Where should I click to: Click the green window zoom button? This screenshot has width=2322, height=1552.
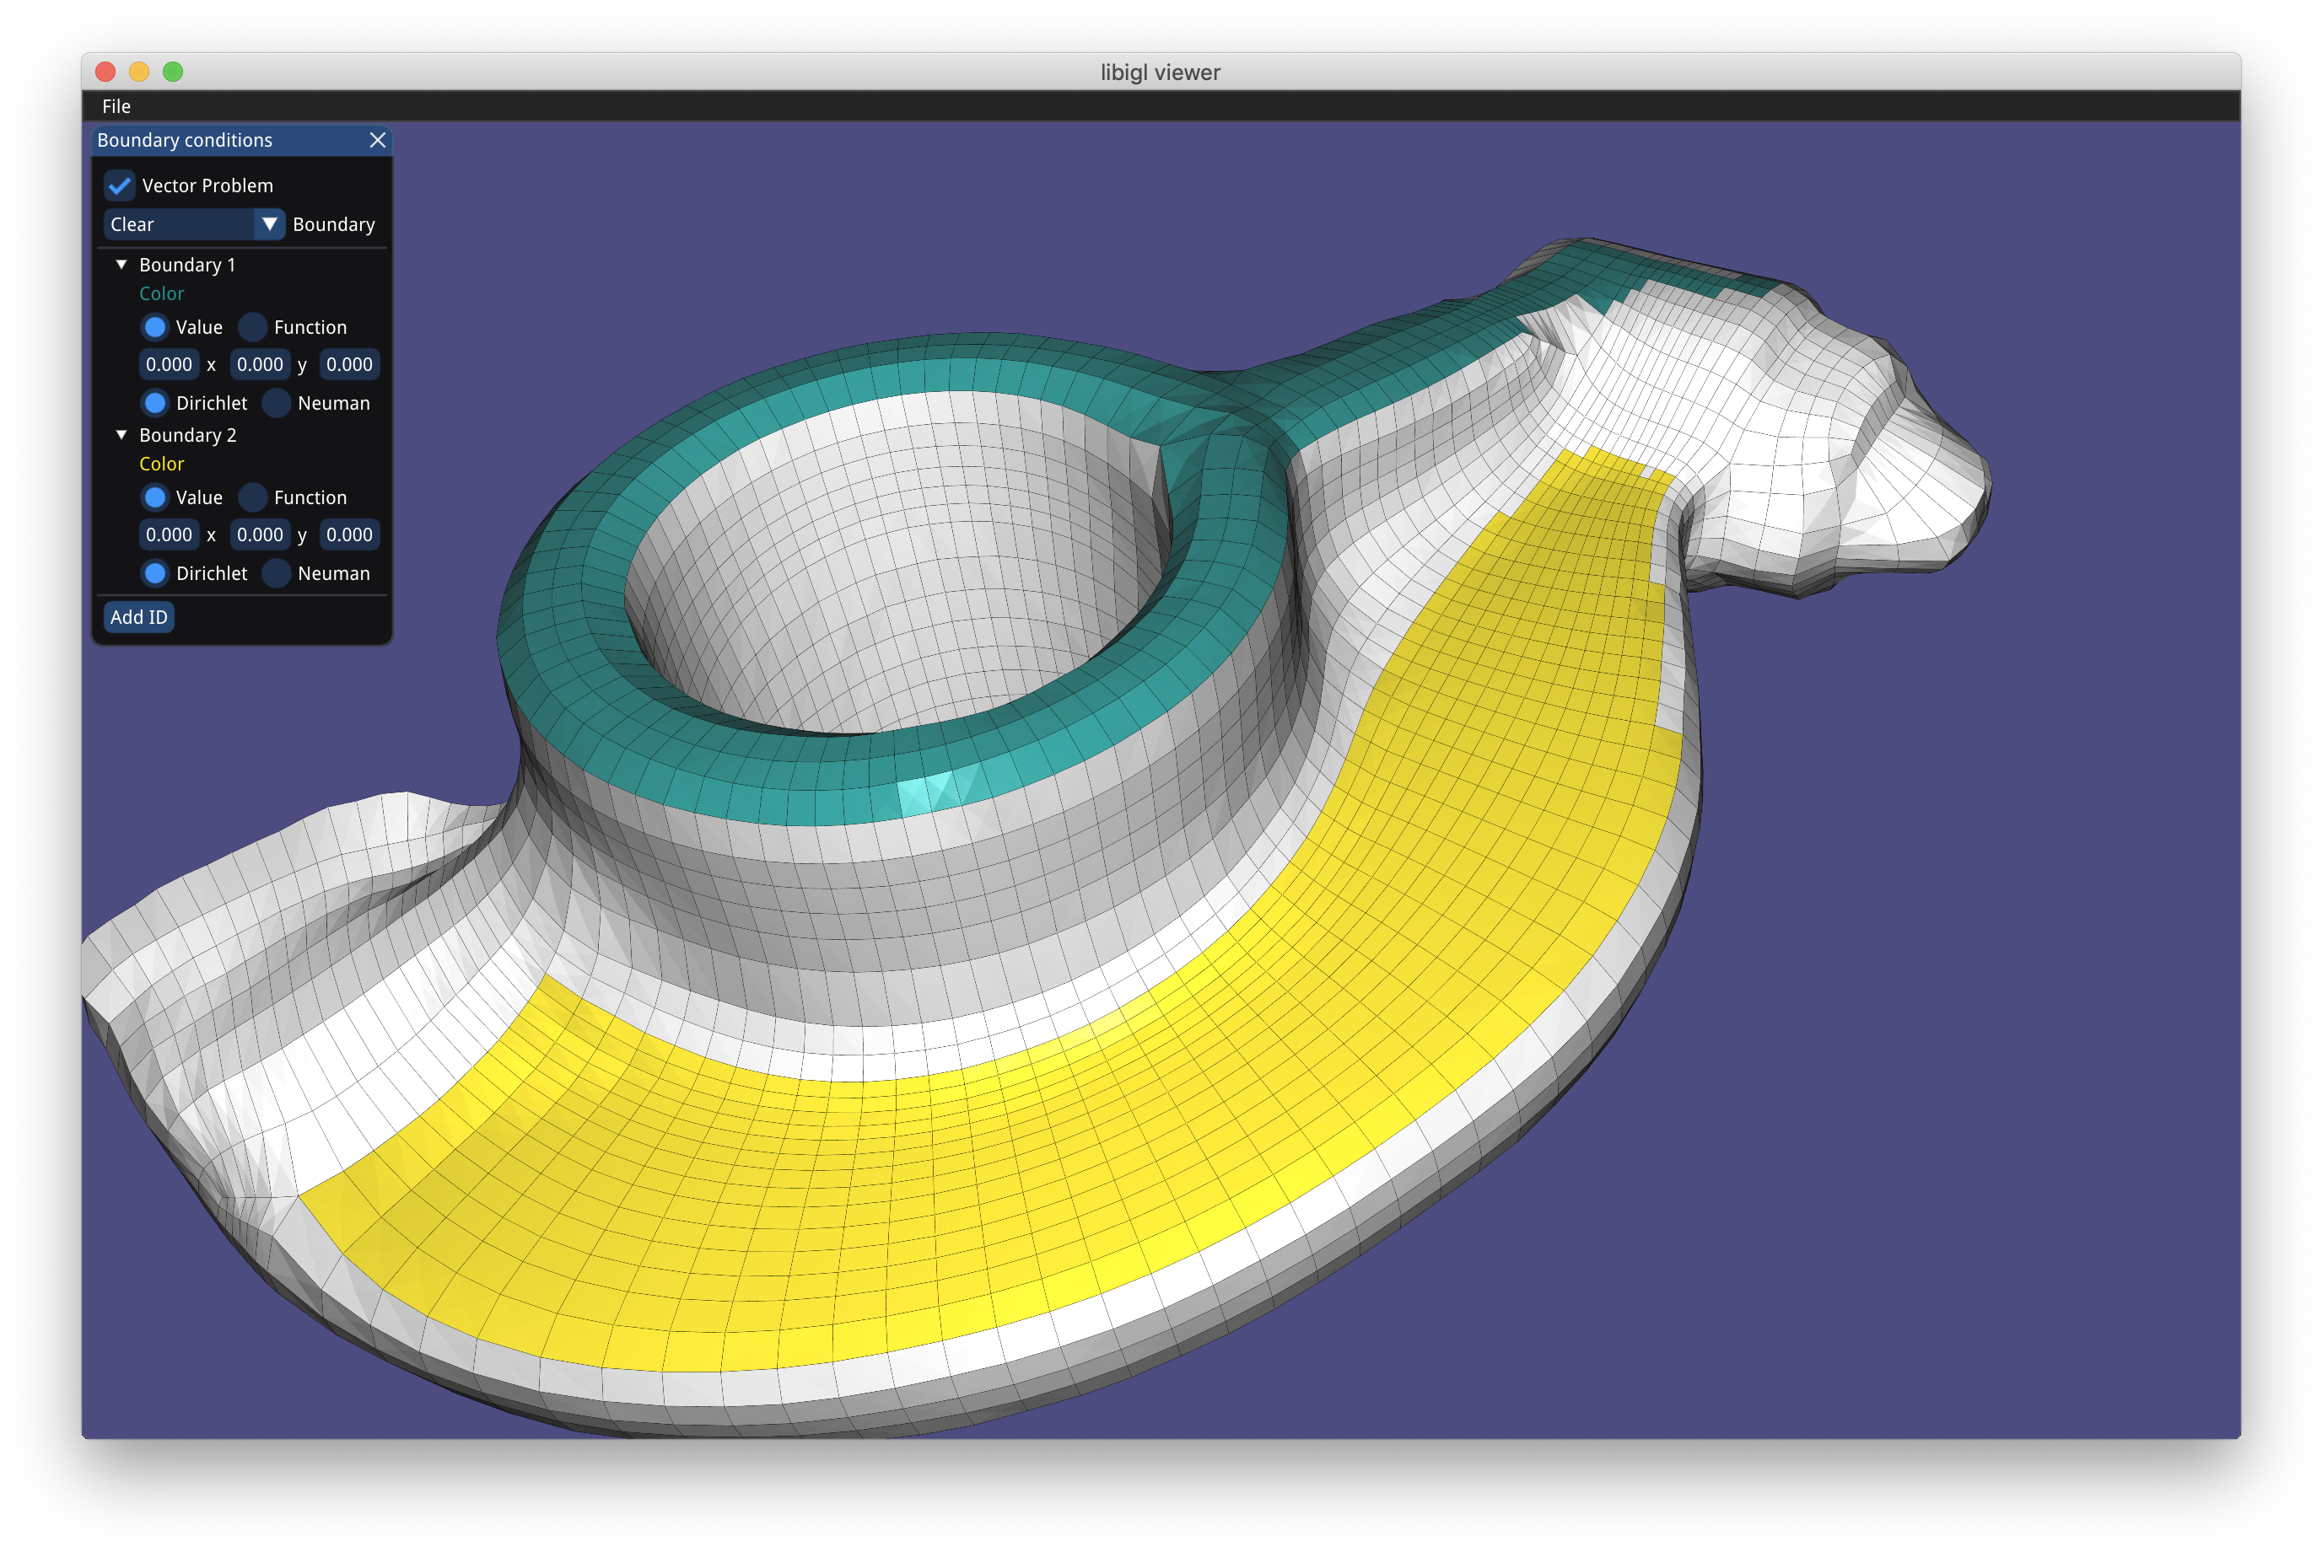(173, 72)
